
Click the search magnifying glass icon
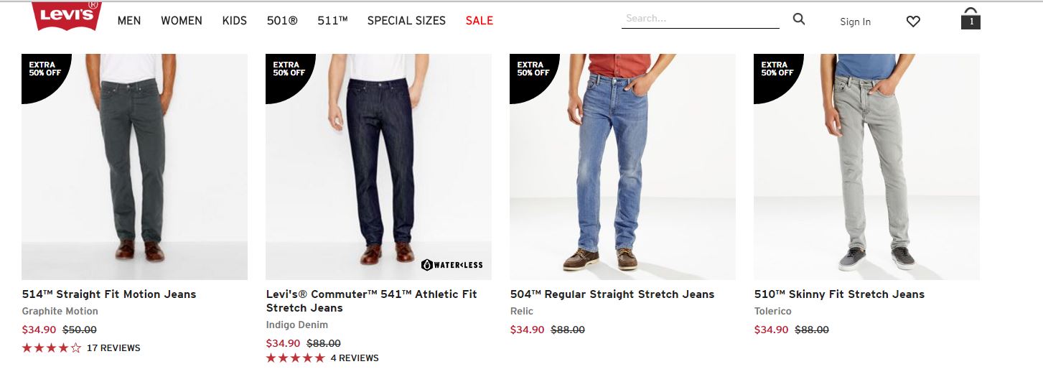point(799,19)
